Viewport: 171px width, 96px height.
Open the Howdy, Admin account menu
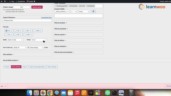click(x=165, y=1)
